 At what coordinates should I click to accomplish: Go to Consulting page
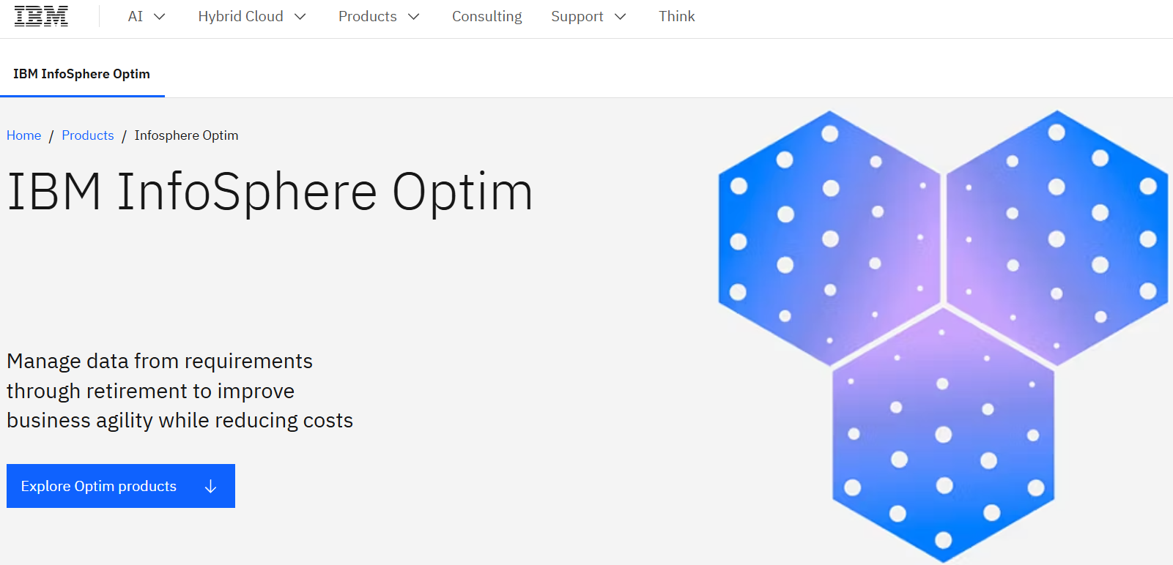pos(487,16)
